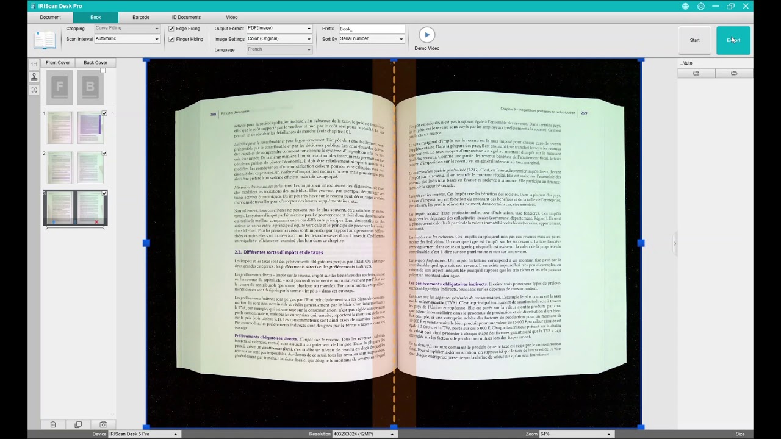781x439 pixels.
Task: Click the 1:1 actual size icon
Action: pos(34,64)
